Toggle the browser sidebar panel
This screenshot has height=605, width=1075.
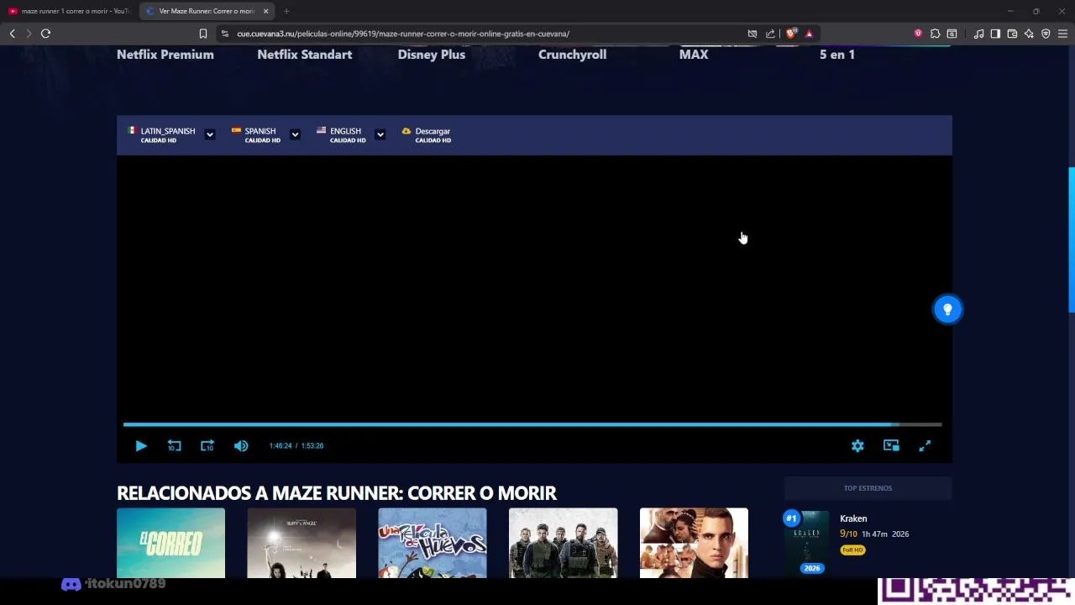pos(995,34)
